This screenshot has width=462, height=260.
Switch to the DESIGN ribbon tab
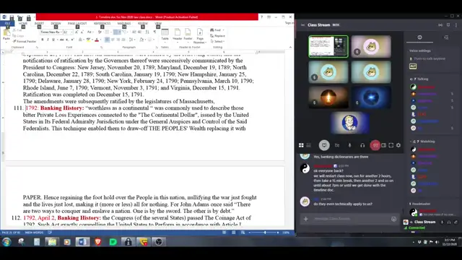click(56, 23)
